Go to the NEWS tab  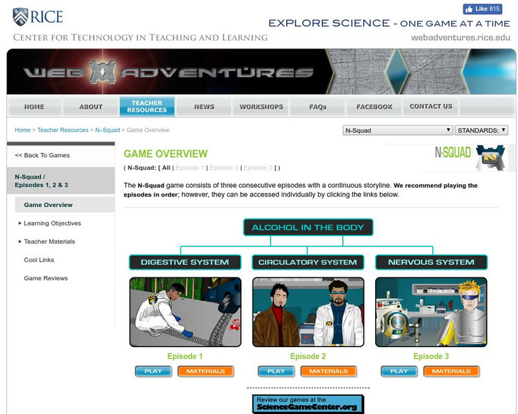[x=204, y=106]
